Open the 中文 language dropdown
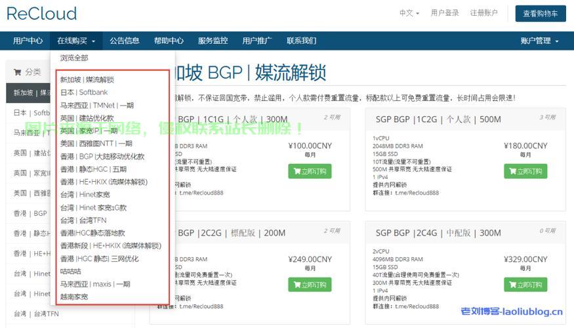Image resolution: width=574 pixels, height=328 pixels. tap(409, 13)
